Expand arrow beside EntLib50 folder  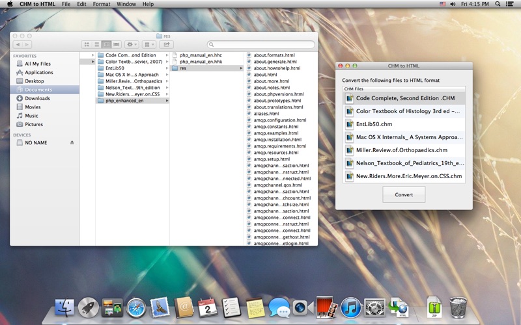pyautogui.click(x=167, y=68)
